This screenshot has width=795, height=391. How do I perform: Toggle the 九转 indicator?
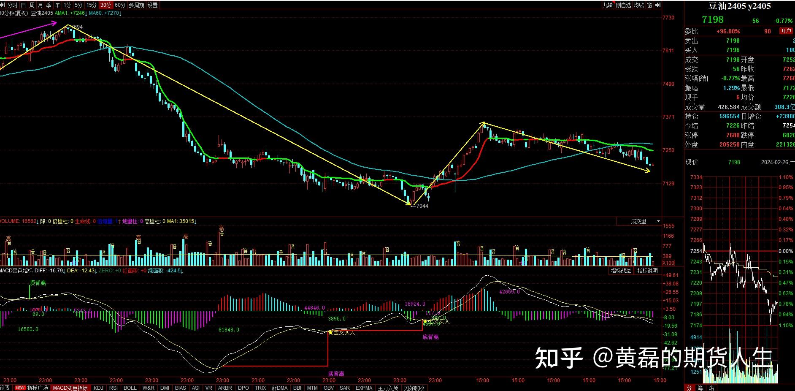pos(608,5)
